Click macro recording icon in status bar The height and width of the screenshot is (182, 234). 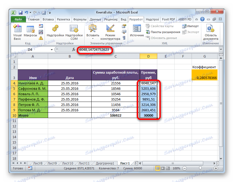[x=30, y=168]
